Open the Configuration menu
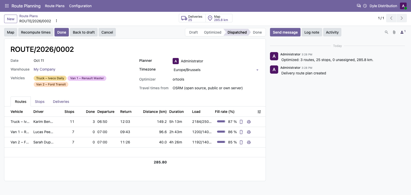411x195 pixels. point(80,6)
